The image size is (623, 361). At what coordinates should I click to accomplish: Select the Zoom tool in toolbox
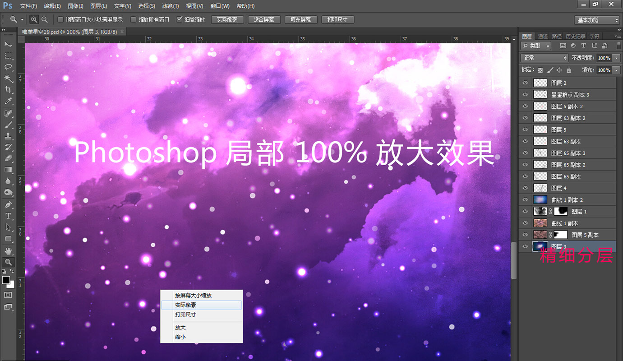(x=8, y=262)
